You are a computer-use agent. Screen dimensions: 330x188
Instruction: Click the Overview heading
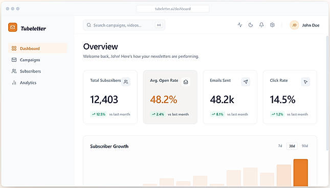point(101,46)
